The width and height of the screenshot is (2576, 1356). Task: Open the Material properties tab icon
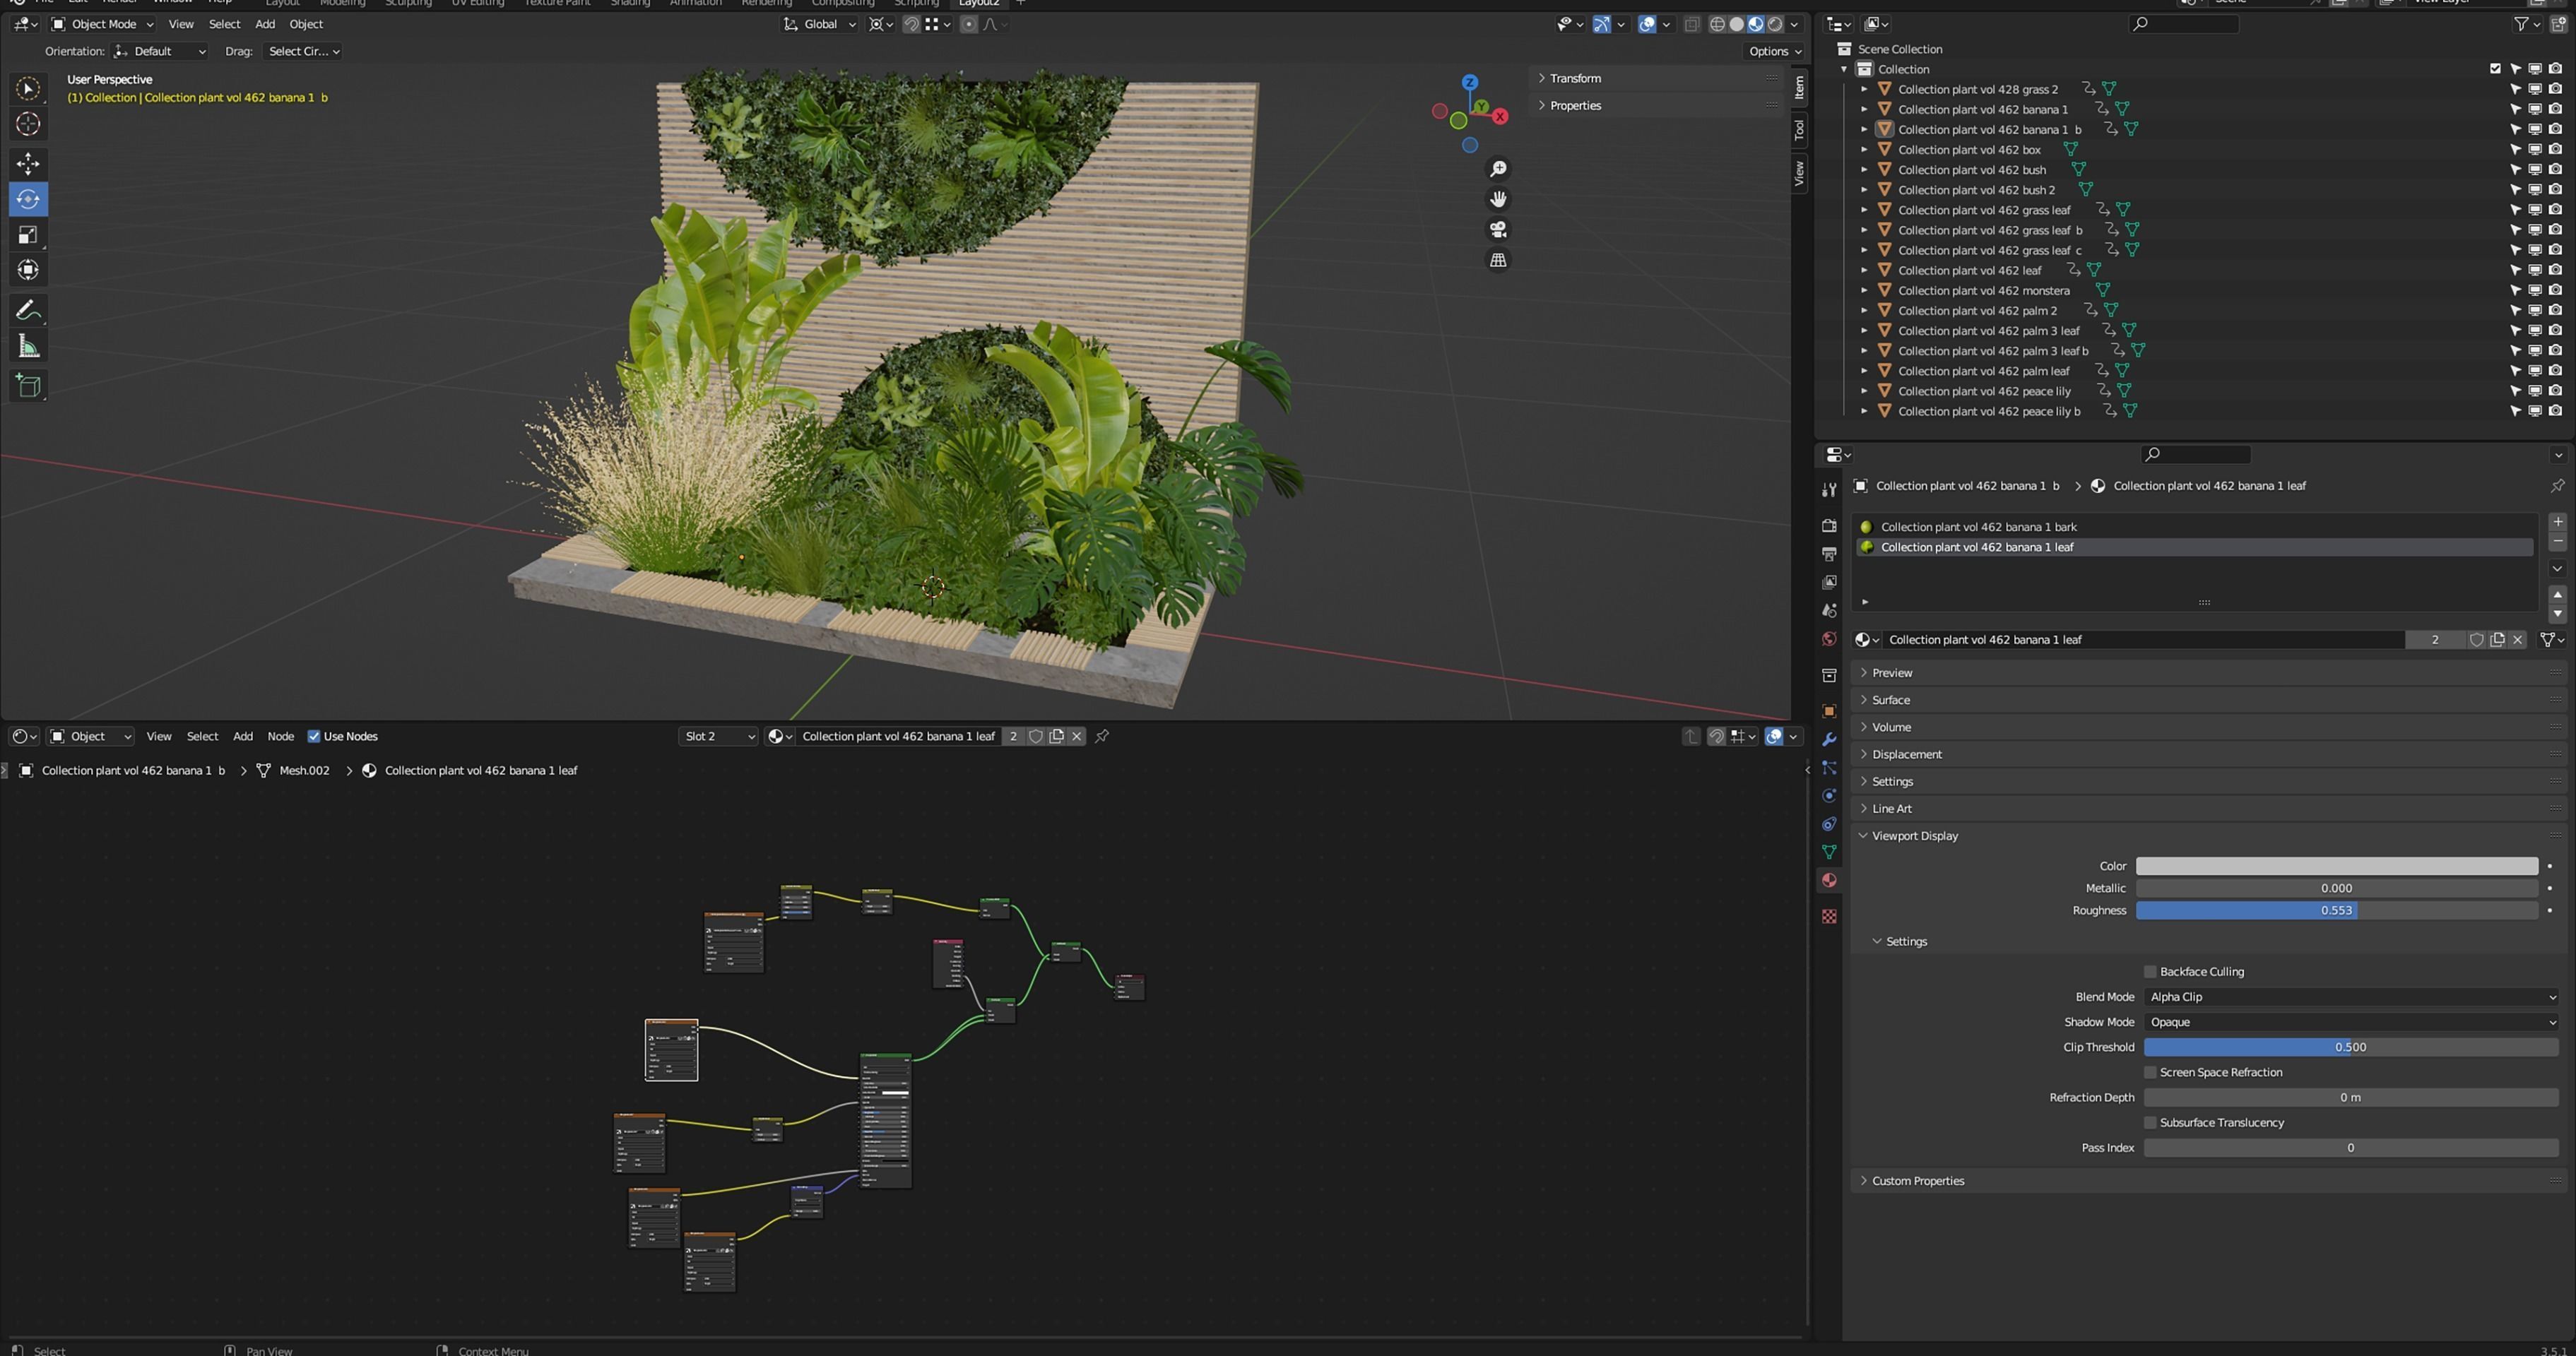tap(1829, 881)
